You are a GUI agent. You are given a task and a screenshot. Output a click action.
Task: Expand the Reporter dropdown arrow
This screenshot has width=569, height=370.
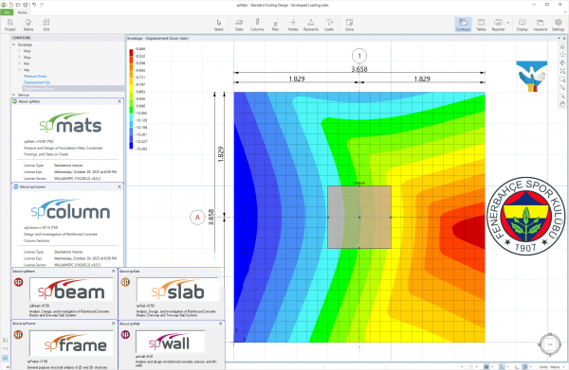click(508, 23)
